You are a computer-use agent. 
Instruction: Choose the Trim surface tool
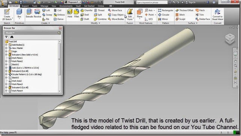[x=200, y=15]
